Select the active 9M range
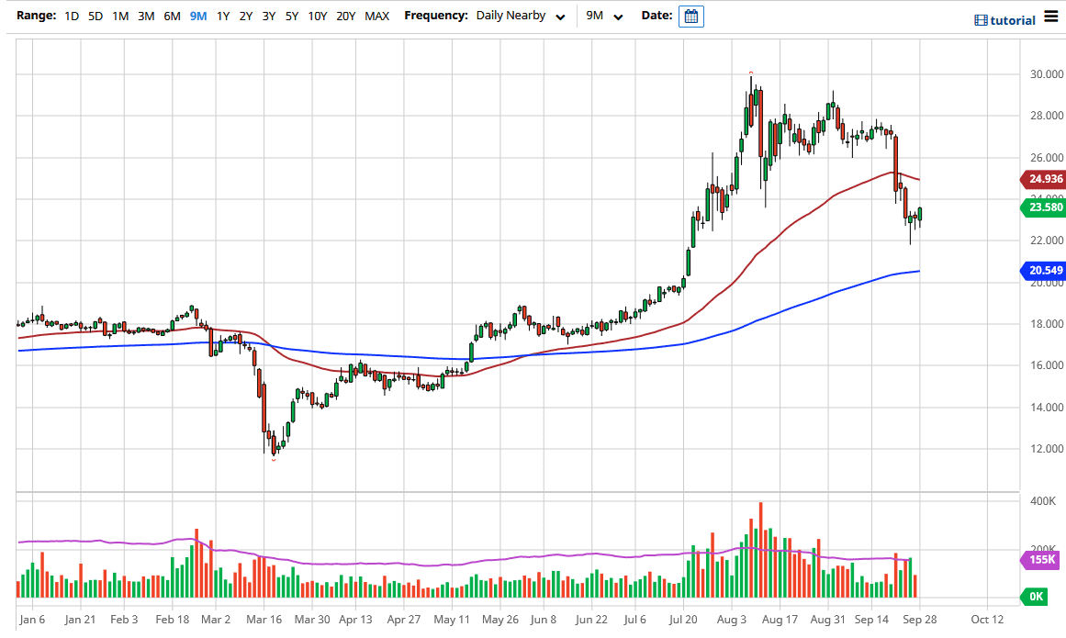 point(198,16)
